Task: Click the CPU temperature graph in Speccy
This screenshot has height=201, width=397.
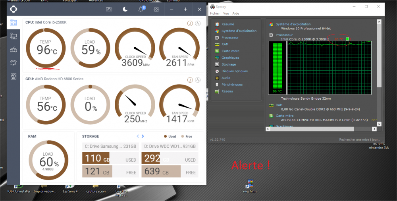Action: pos(330,68)
